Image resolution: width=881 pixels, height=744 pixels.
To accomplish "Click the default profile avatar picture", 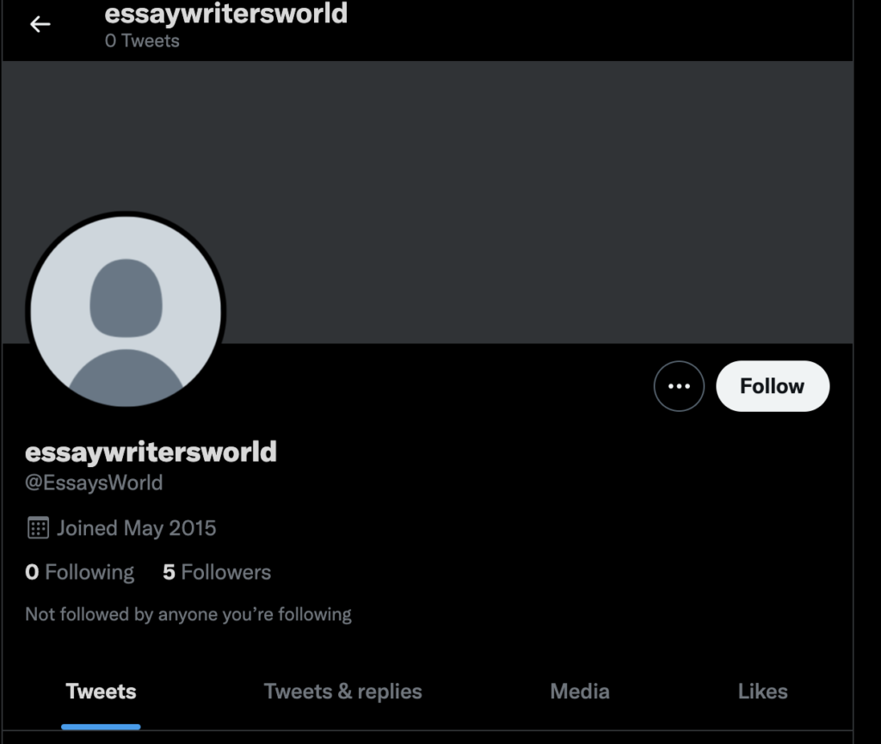I will [x=126, y=311].
